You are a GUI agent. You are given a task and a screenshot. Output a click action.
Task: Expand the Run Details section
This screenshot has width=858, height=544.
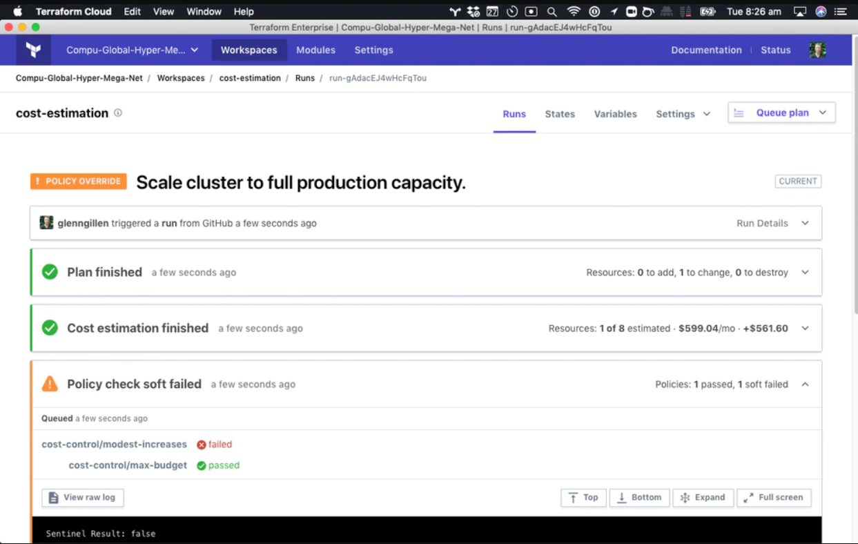pos(805,222)
